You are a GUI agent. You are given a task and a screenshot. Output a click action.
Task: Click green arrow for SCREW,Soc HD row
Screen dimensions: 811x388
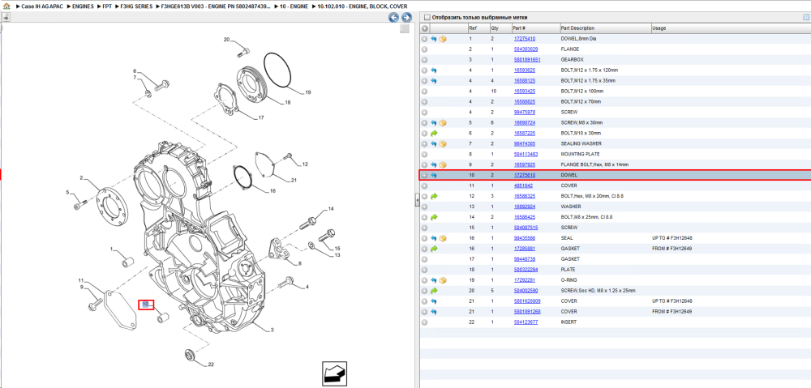[x=434, y=291]
